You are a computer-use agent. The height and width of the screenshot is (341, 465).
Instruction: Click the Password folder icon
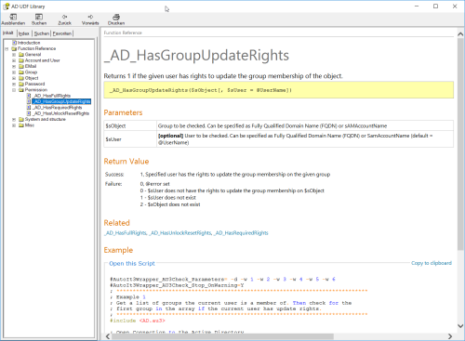(21, 84)
